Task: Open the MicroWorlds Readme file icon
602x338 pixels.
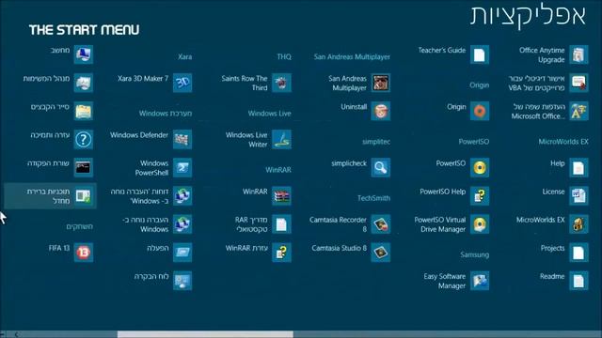Action: (578, 281)
